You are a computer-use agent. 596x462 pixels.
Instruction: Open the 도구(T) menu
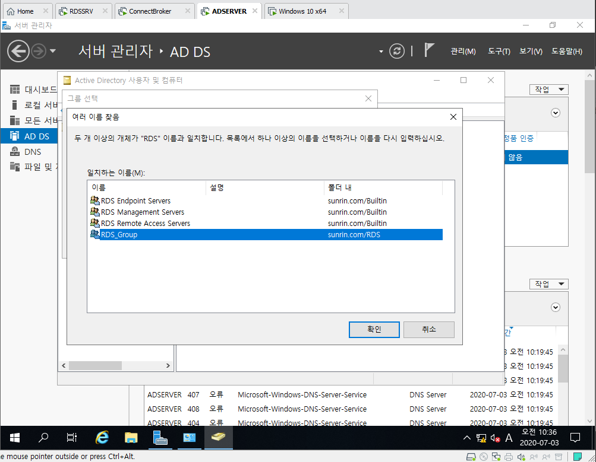coord(499,51)
